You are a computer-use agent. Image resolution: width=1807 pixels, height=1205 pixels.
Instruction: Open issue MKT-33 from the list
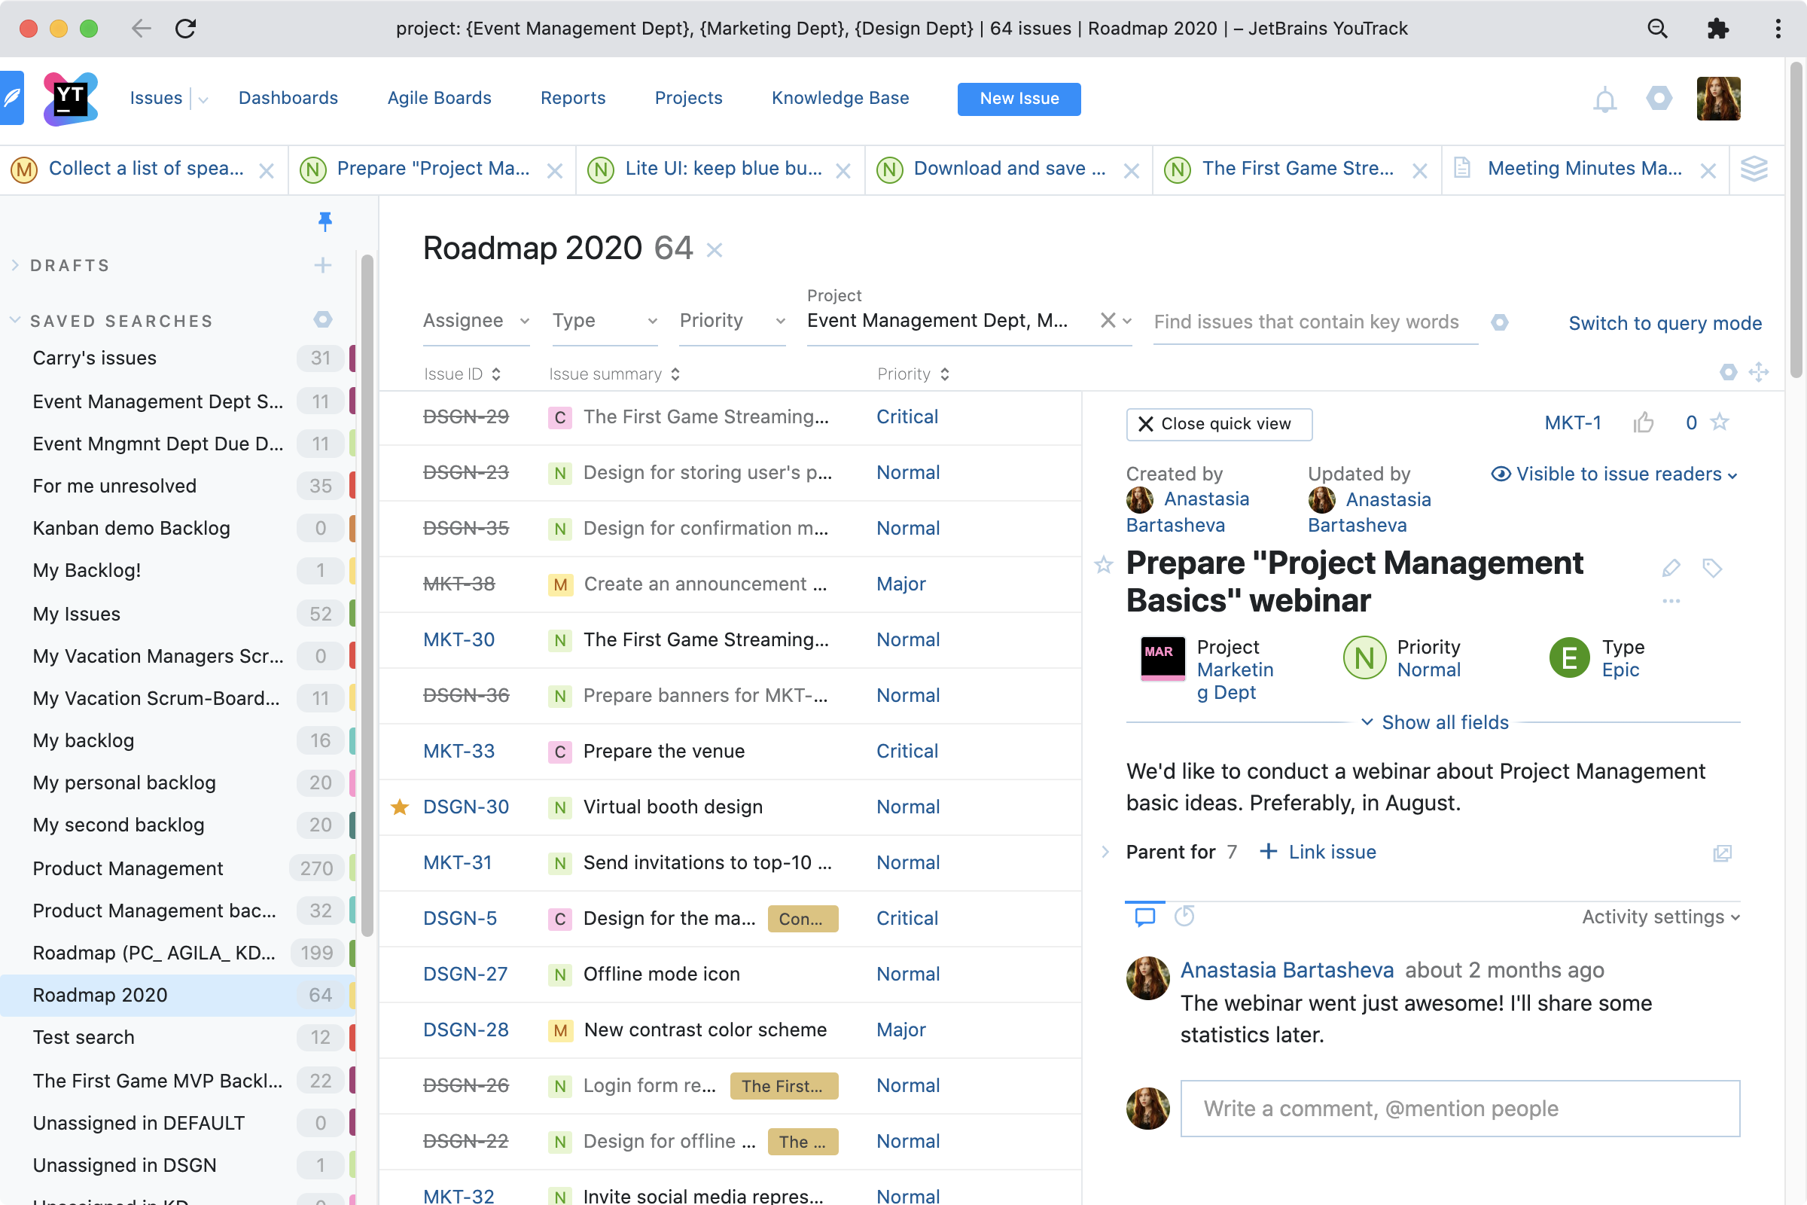click(459, 751)
